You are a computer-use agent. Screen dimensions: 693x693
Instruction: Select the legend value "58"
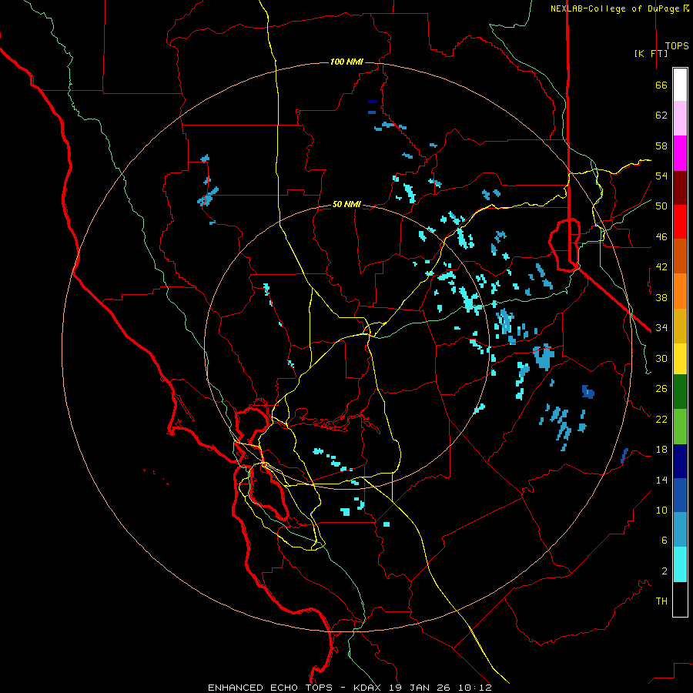pyautogui.click(x=661, y=146)
